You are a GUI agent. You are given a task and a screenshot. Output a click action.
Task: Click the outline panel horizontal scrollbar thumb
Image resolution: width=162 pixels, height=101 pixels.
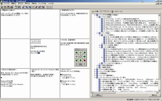tap(104, 92)
